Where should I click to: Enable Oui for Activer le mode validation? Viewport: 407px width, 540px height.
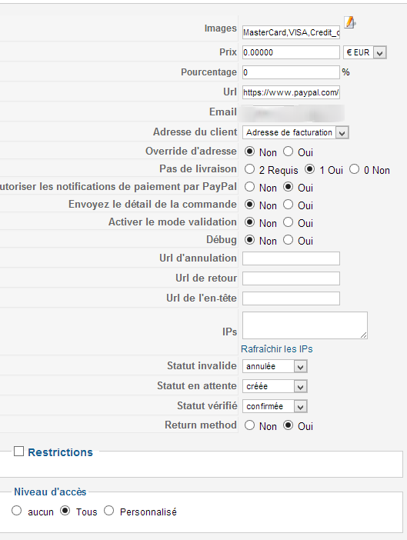pyautogui.click(x=289, y=222)
